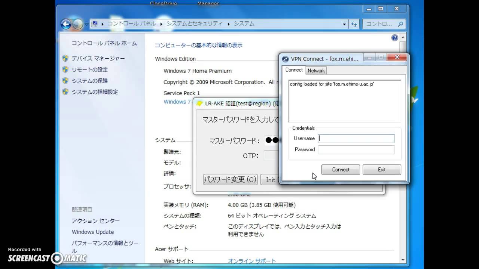Open アクション センター link
Image resolution: width=479 pixels, height=269 pixels.
95,221
